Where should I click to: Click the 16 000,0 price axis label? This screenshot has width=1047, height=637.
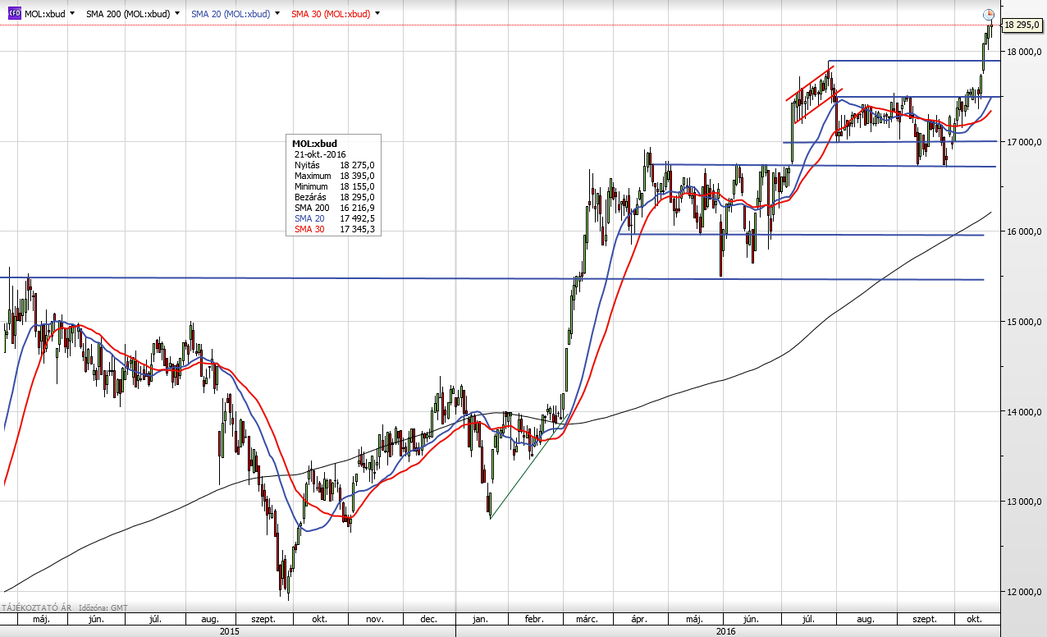pyautogui.click(x=1026, y=231)
